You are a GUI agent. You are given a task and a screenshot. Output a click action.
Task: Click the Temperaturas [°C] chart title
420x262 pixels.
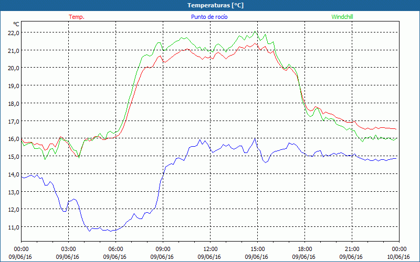[210, 5]
